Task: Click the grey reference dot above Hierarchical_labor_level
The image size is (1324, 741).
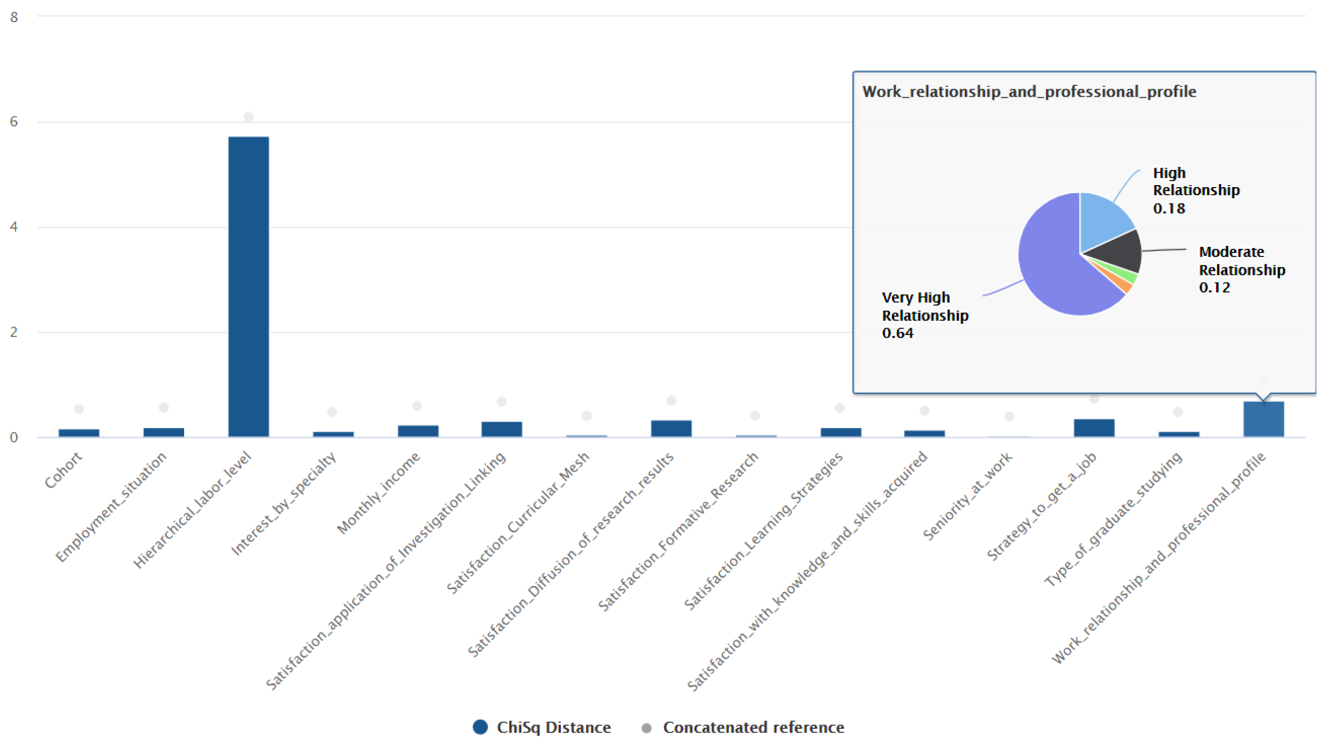Action: point(248,117)
